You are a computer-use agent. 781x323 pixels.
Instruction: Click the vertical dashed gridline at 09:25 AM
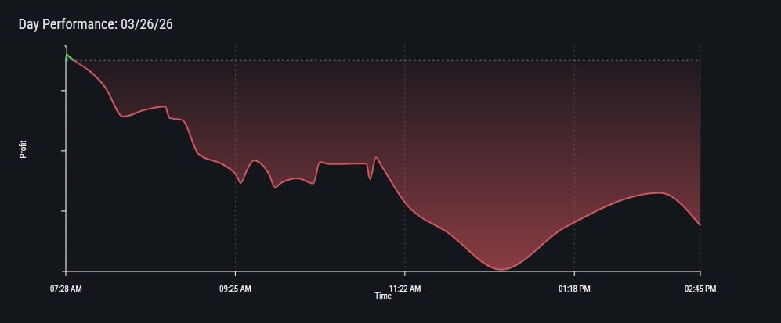coord(235,117)
